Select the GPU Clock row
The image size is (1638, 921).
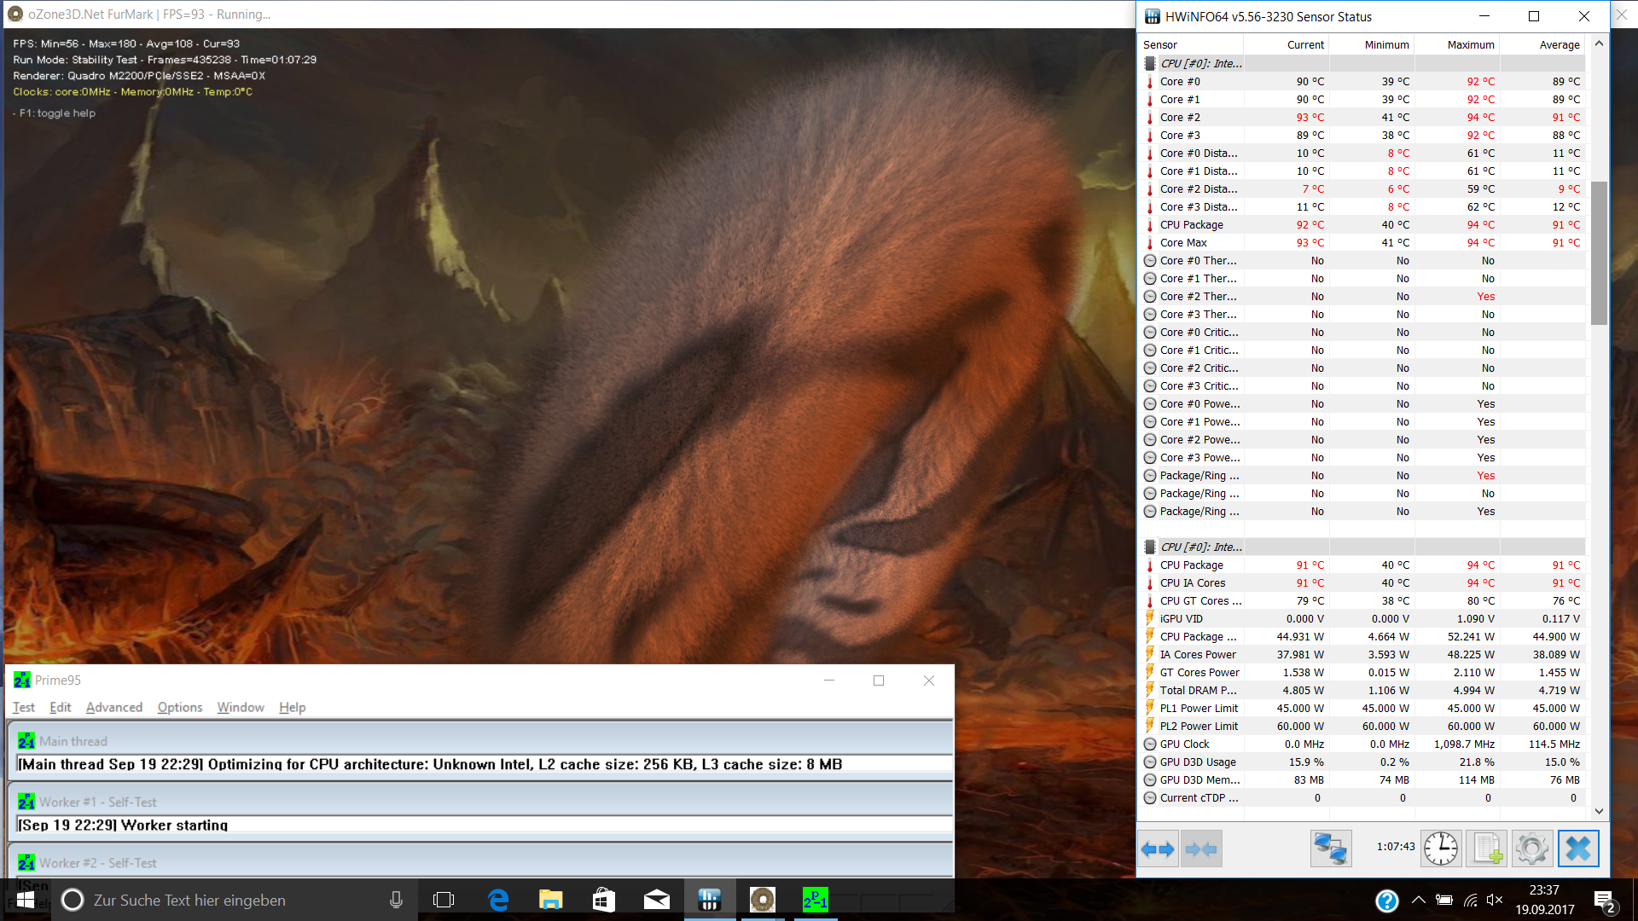(1362, 744)
